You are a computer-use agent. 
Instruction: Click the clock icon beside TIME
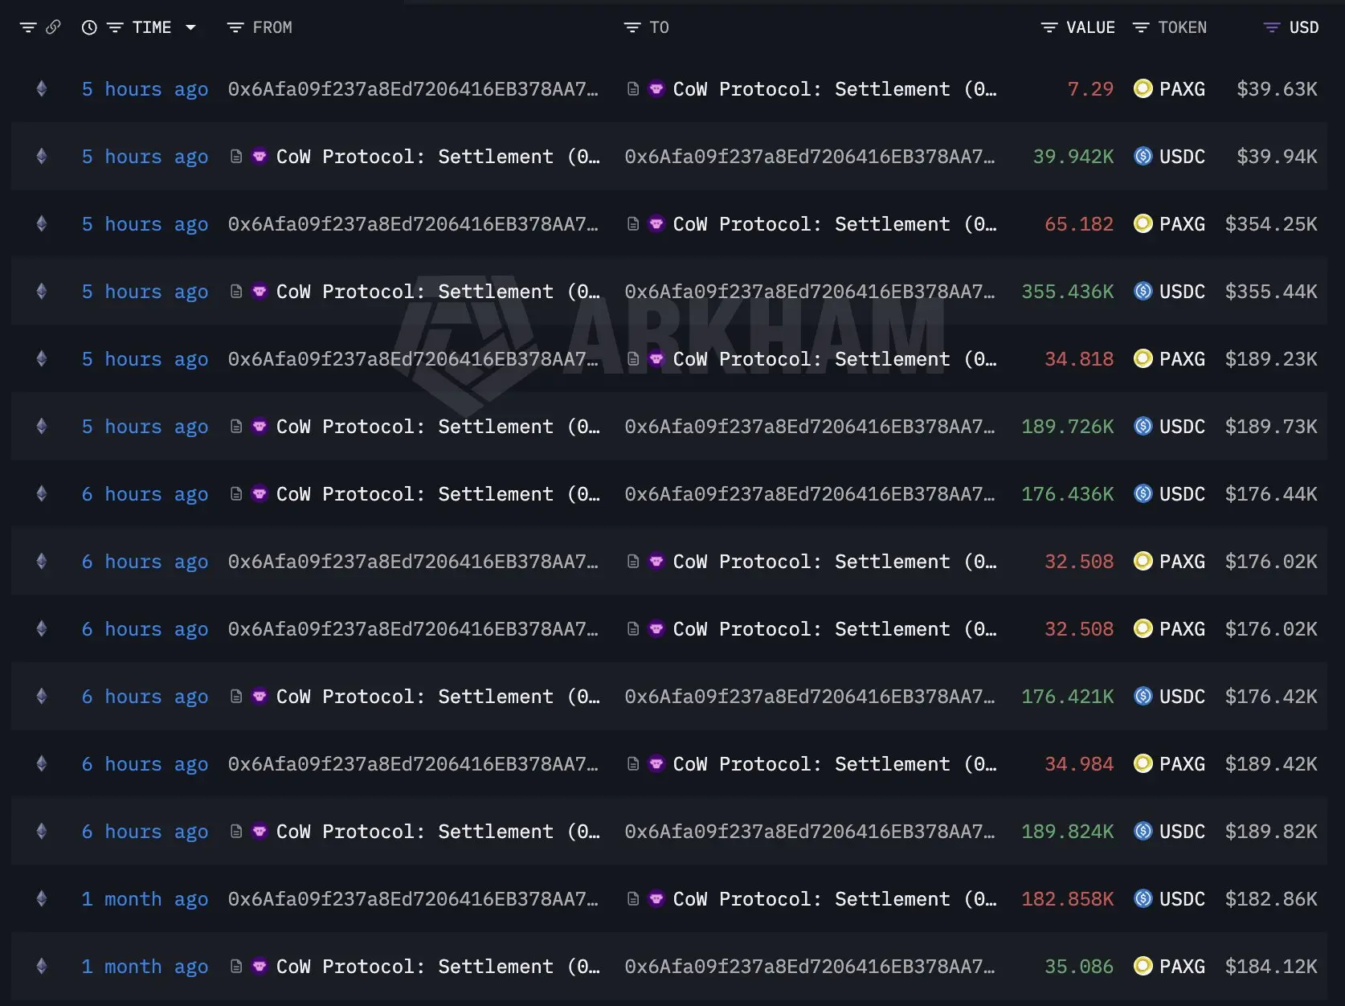coord(89,27)
